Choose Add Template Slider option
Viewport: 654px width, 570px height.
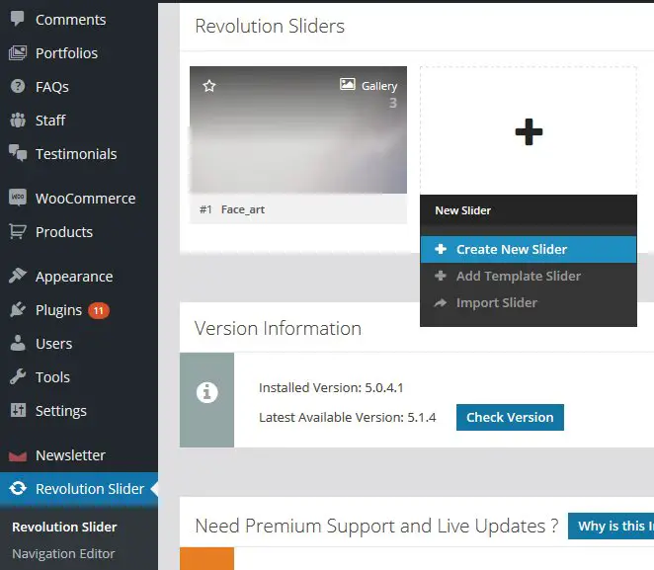[529, 276]
